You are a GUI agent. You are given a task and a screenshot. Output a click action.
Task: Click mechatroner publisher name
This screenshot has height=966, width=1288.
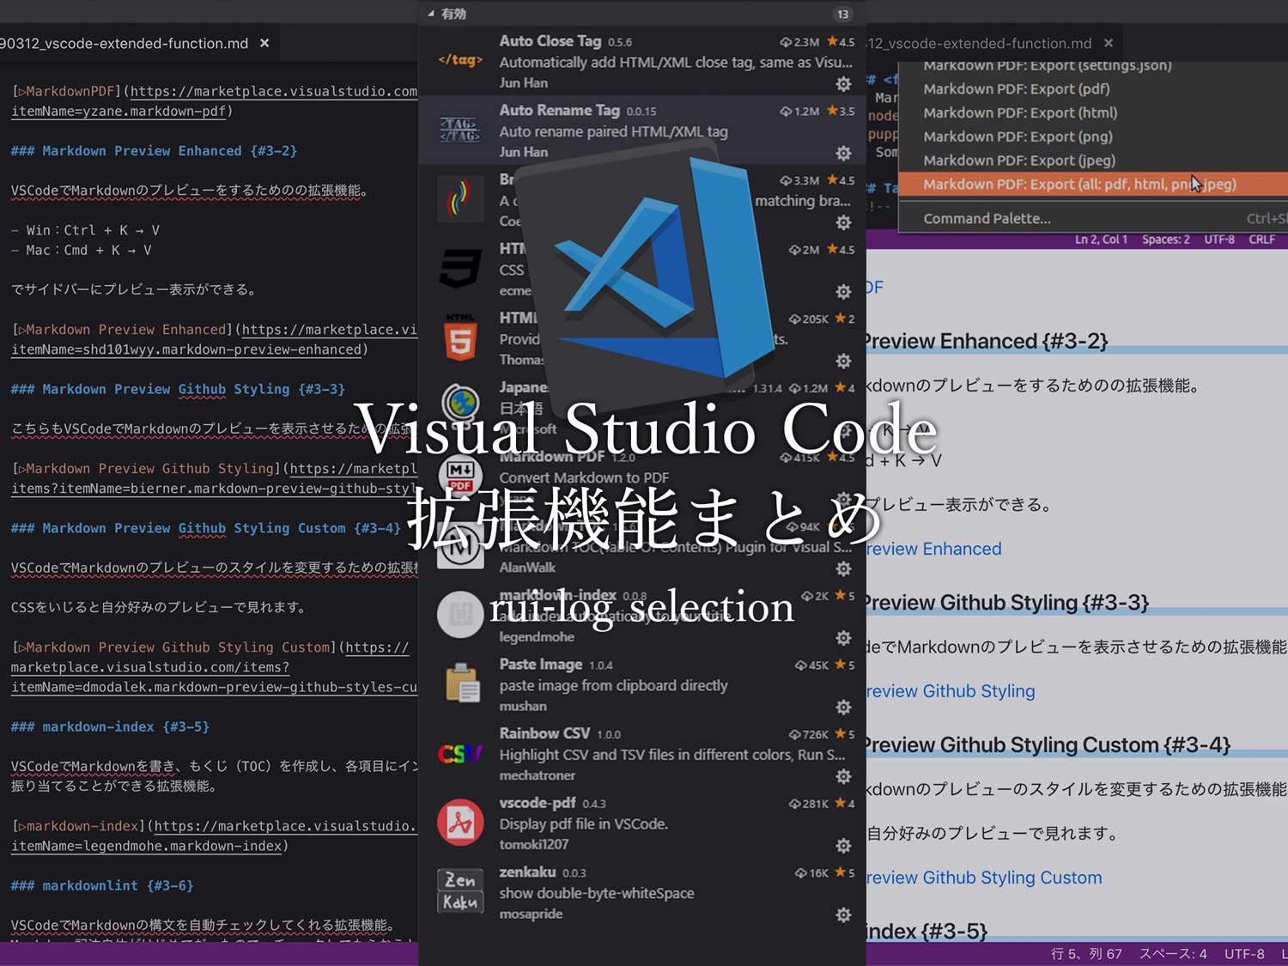pos(538,775)
